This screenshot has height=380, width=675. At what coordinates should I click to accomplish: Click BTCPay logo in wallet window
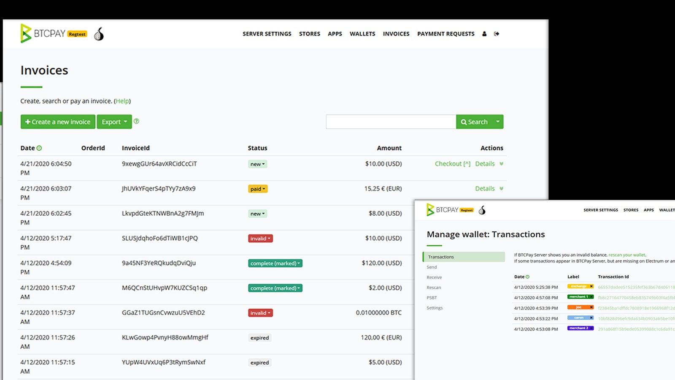click(x=442, y=210)
